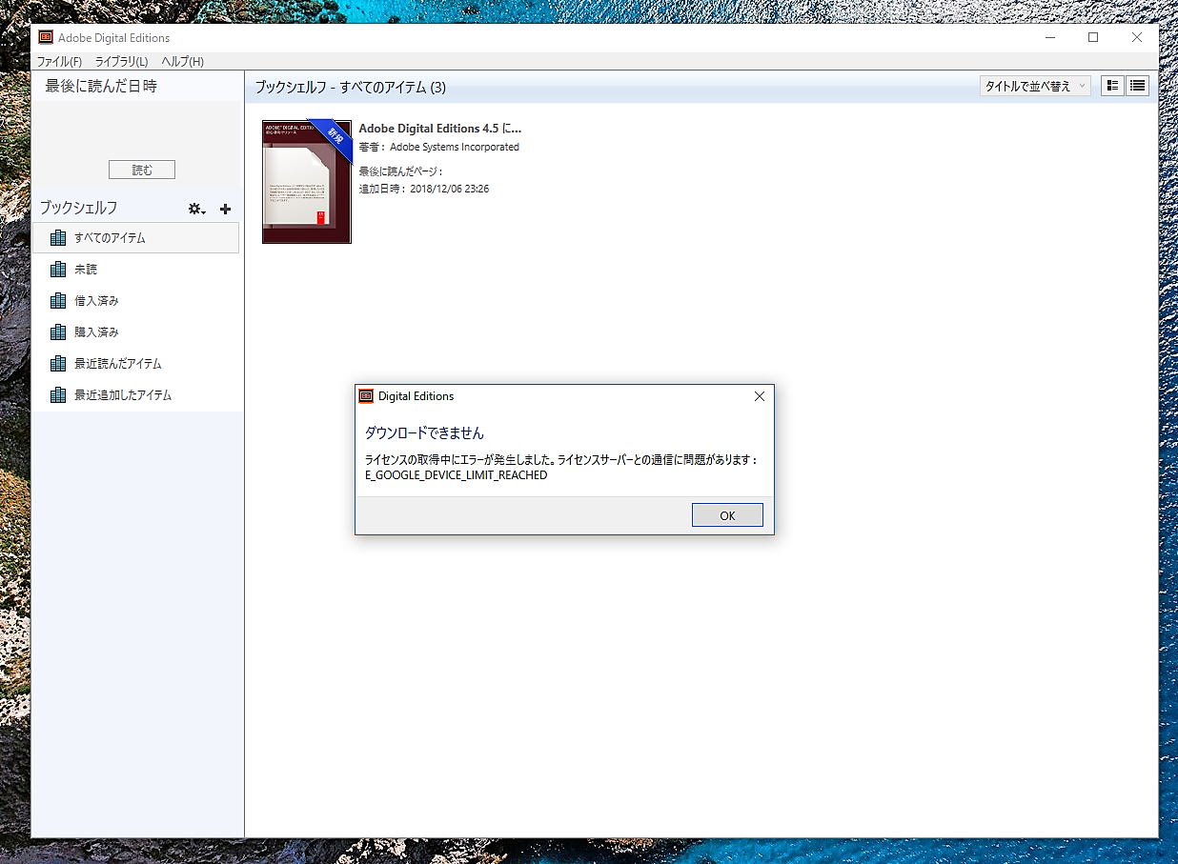The image size is (1178, 864).
Task: Click the Digital Editions icon in the dialog titlebar
Action: 367,395
